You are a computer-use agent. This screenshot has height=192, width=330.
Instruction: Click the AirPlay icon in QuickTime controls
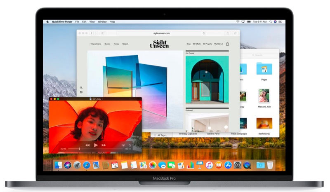pos(123,145)
